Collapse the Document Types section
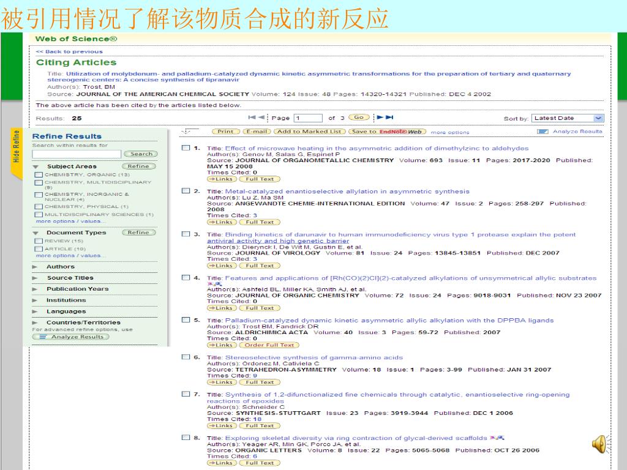Image resolution: width=627 pixels, height=470 pixels. [36, 233]
